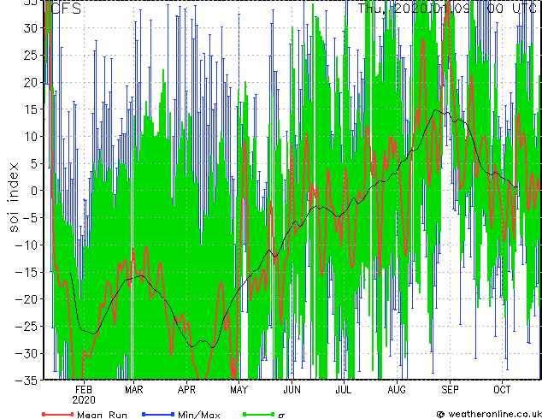Click the 20 y-axis tick label
Image resolution: width=542 pixels, height=419 pixels.
tap(31, 82)
